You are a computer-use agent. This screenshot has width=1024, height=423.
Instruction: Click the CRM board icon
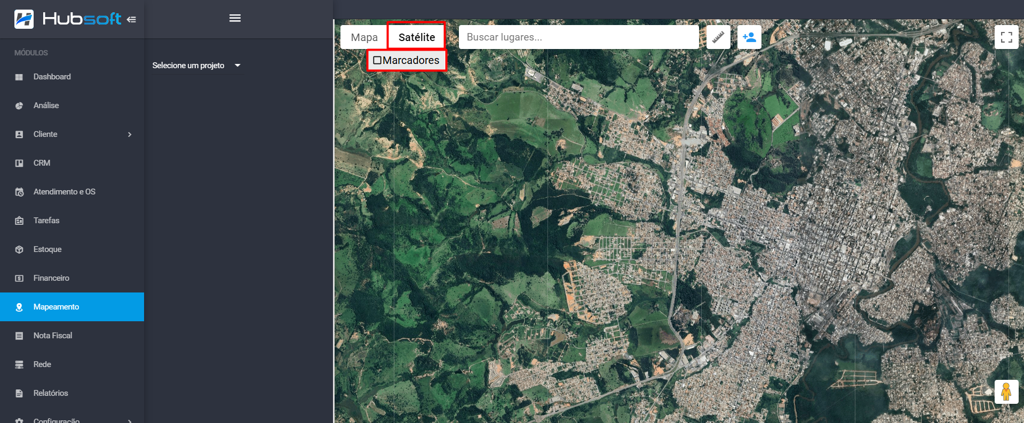point(19,163)
